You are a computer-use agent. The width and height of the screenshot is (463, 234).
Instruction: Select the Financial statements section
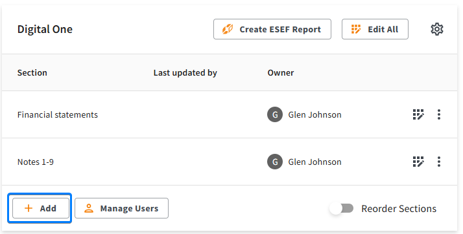coord(58,114)
